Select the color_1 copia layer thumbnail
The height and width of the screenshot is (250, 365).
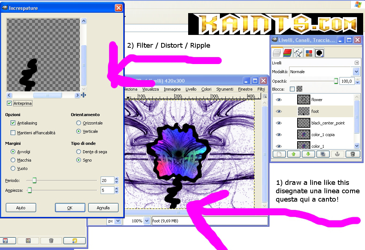pos(303,135)
